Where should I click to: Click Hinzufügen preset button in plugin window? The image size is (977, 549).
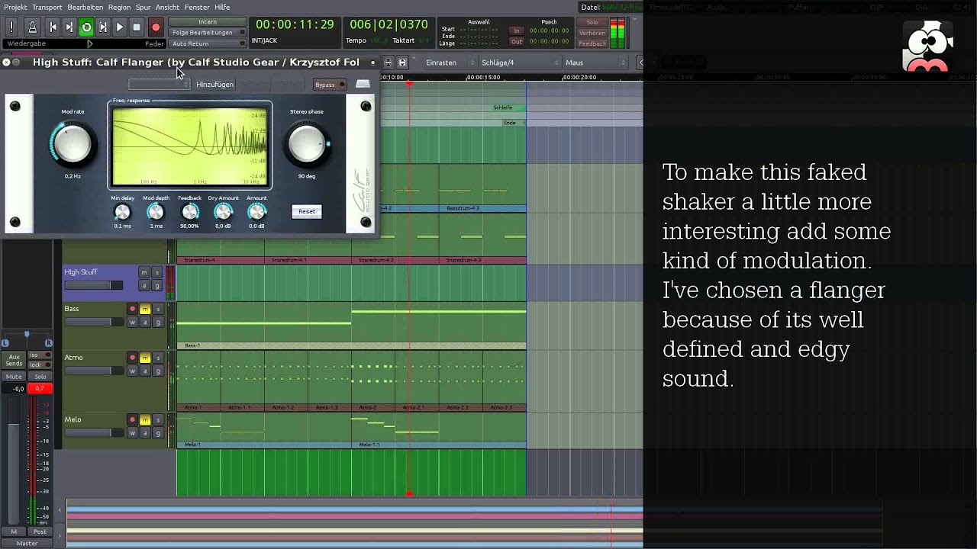pyautogui.click(x=214, y=85)
